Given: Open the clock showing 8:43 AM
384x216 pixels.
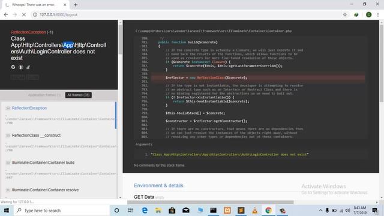Looking at the screenshot, I should coord(360,211).
